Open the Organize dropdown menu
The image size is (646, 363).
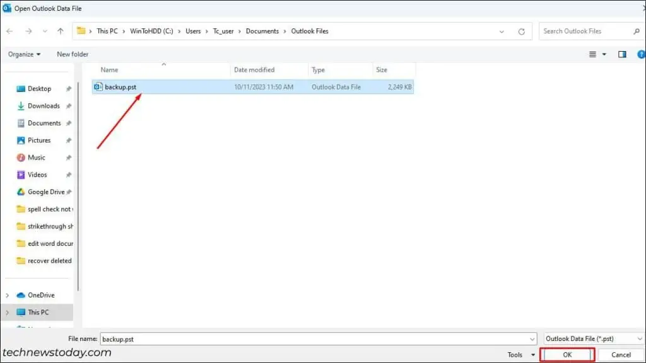tap(23, 54)
